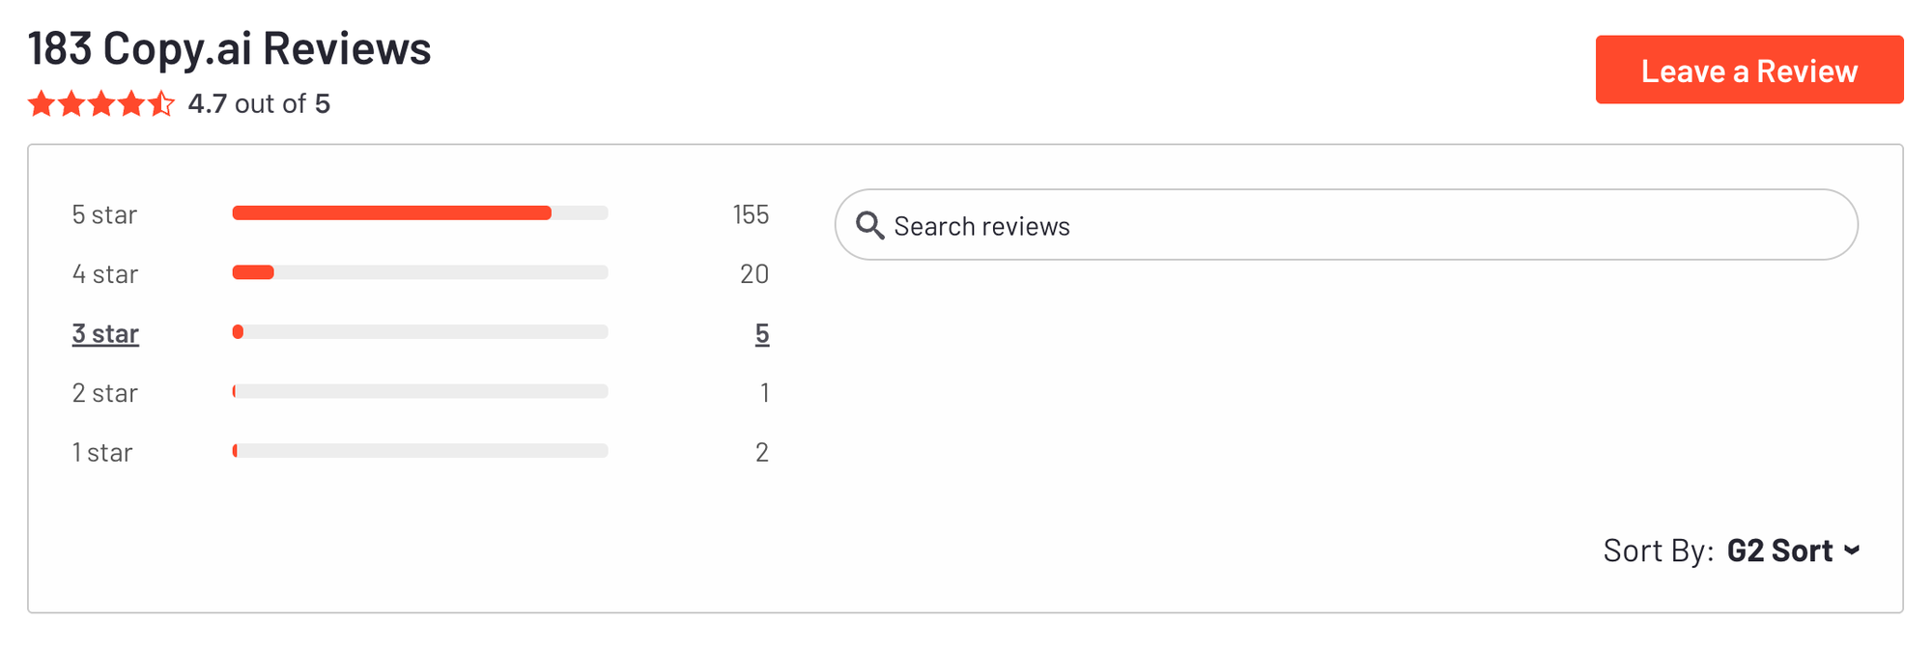Select the underlined 3 star link
The width and height of the screenshot is (1932, 649).
coord(105,334)
